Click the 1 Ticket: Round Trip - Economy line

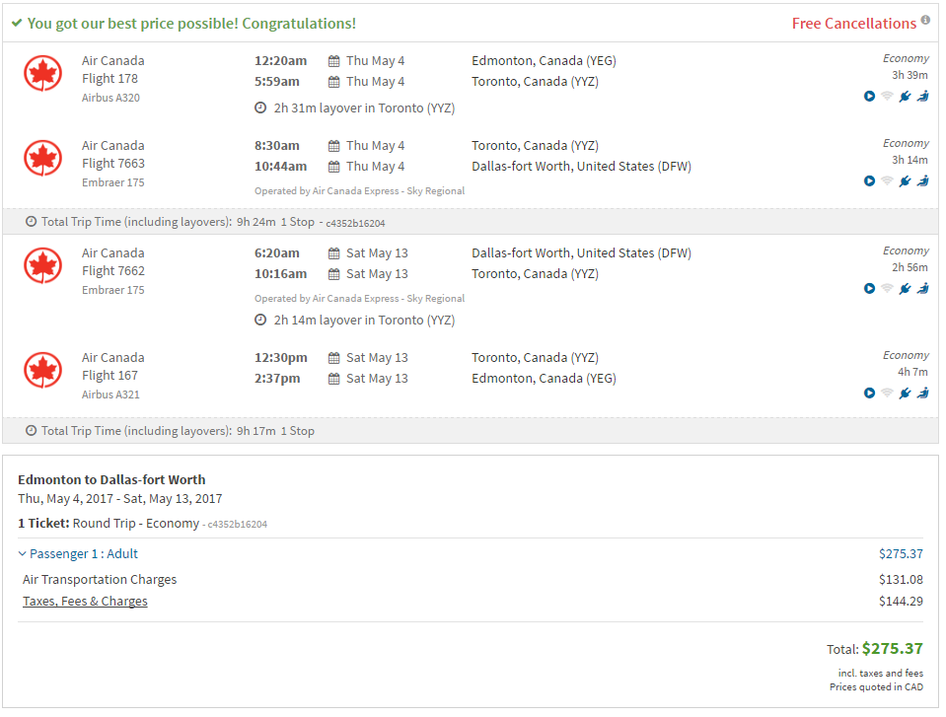(109, 524)
